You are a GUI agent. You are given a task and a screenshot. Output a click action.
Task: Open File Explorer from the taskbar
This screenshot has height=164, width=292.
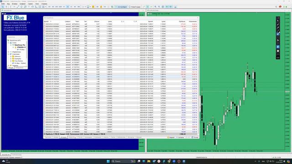pos(149,161)
